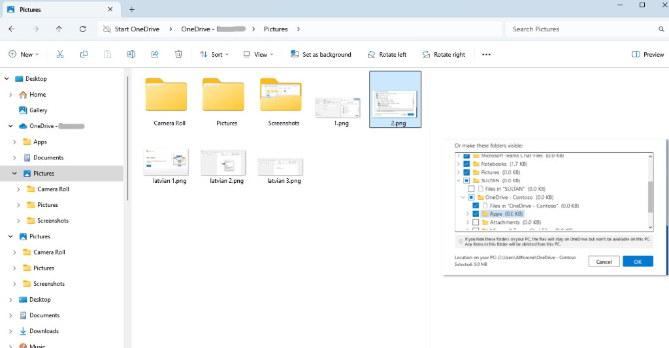
Task: Click OneDrive segment in address bar
Action: (214, 29)
